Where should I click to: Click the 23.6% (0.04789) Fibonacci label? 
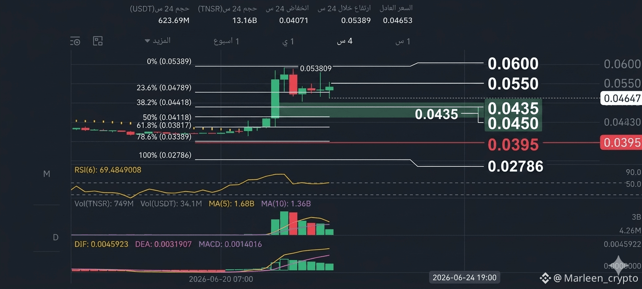point(164,88)
